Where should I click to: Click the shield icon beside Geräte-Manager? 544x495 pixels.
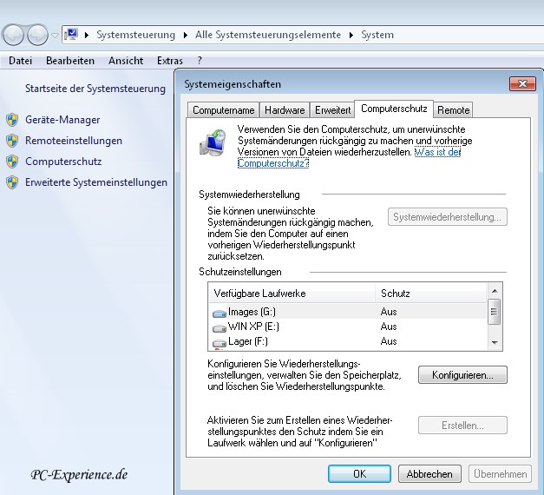point(11,120)
